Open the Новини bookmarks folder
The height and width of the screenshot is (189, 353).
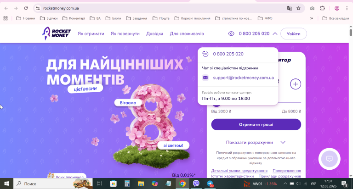(26, 18)
